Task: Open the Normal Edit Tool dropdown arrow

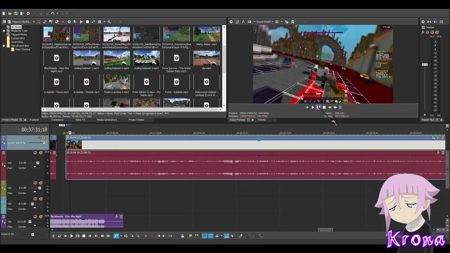Action: click(x=121, y=236)
